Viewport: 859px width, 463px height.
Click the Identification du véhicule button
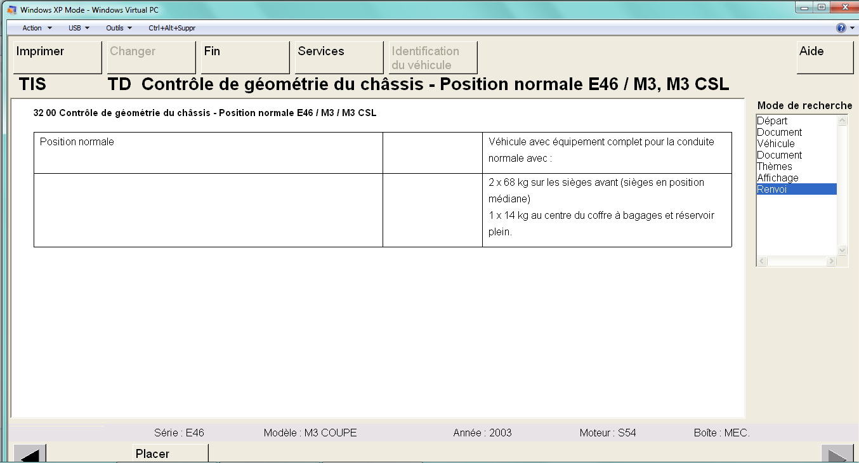(x=433, y=58)
